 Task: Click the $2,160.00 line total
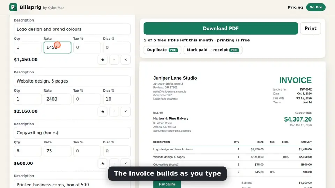click(x=25, y=111)
